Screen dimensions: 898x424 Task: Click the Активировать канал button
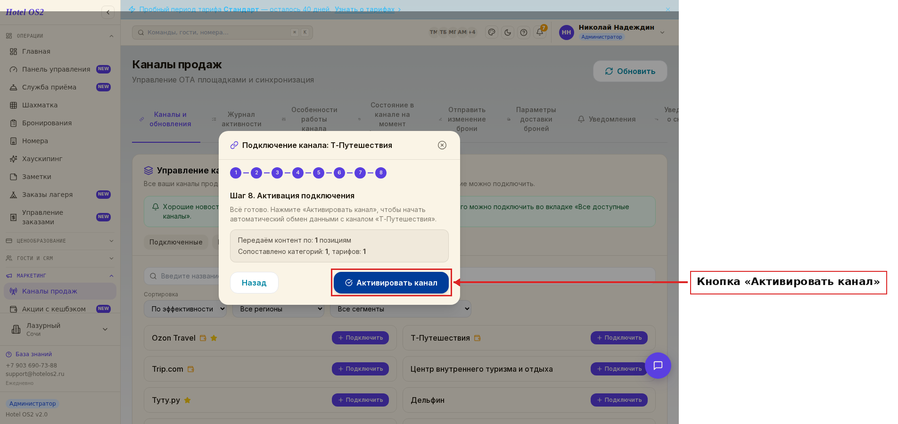pos(391,283)
